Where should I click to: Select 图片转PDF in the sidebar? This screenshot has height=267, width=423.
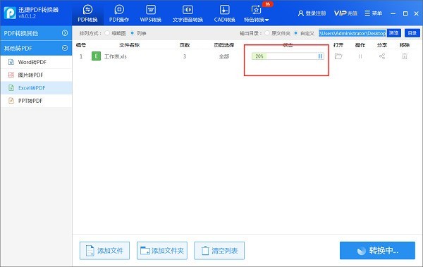36,75
